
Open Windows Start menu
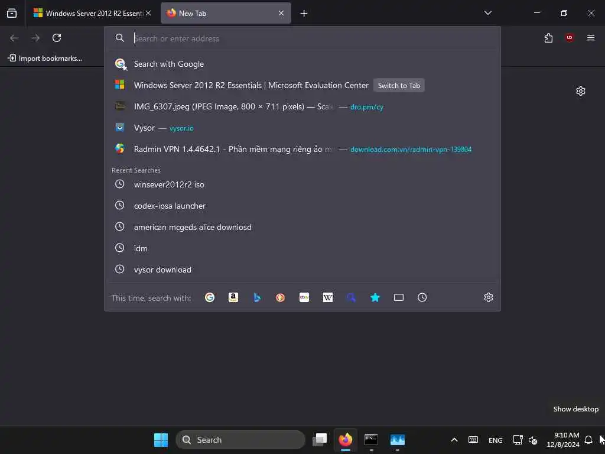click(x=161, y=440)
